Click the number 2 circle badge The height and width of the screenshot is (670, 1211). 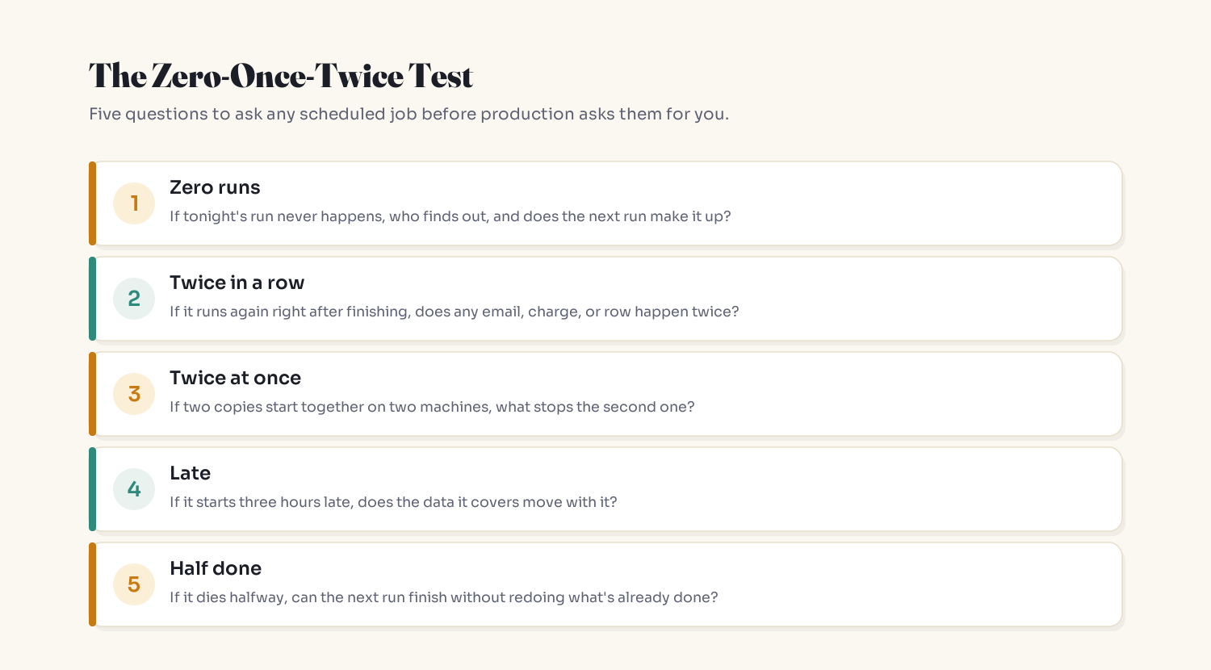coord(134,299)
